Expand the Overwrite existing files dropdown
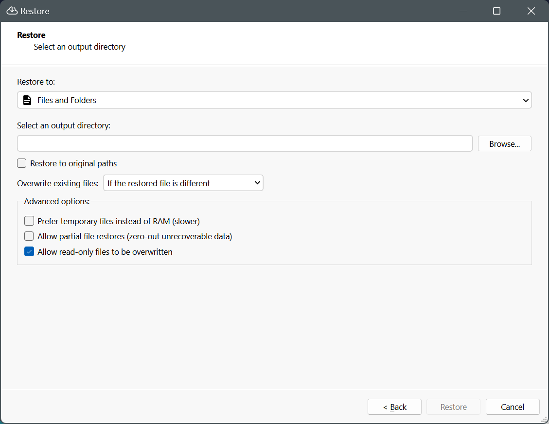 click(x=183, y=183)
